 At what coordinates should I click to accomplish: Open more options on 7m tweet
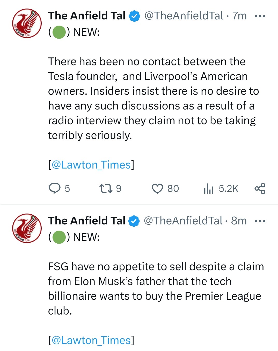(x=260, y=16)
